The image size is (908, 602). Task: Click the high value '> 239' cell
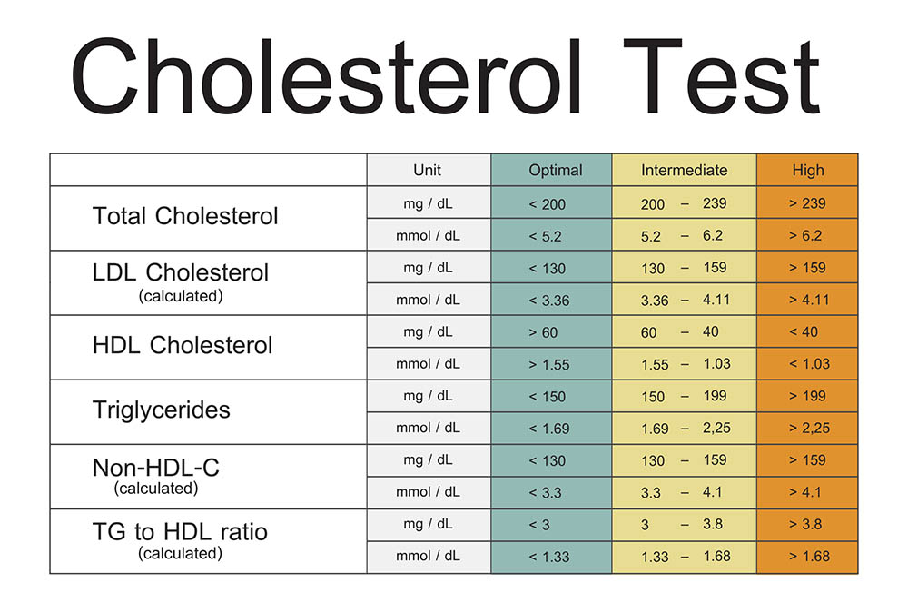click(x=807, y=203)
